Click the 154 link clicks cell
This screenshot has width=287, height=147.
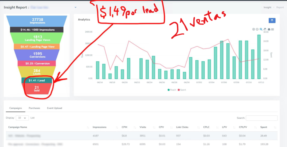coord(179,144)
